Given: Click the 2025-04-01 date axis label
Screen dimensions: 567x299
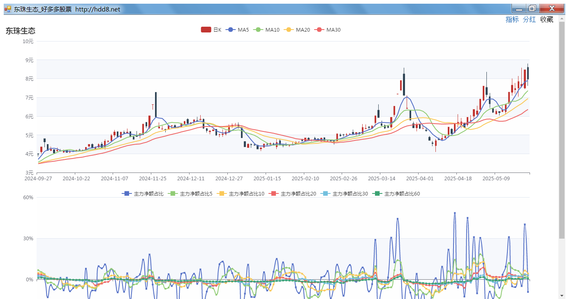Looking at the screenshot, I should pos(420,179).
